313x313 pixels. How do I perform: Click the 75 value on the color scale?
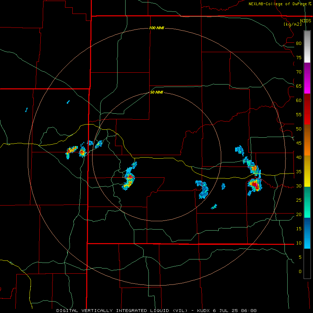pyautogui.click(x=299, y=57)
